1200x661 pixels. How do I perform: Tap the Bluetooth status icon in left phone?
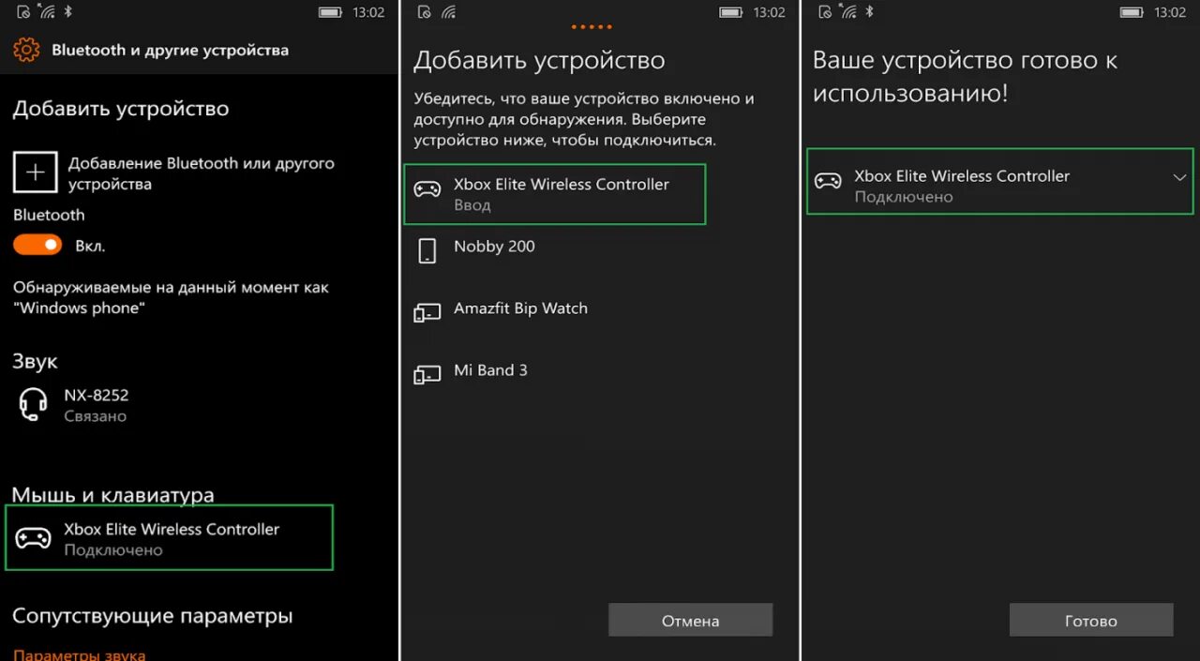[x=67, y=11]
